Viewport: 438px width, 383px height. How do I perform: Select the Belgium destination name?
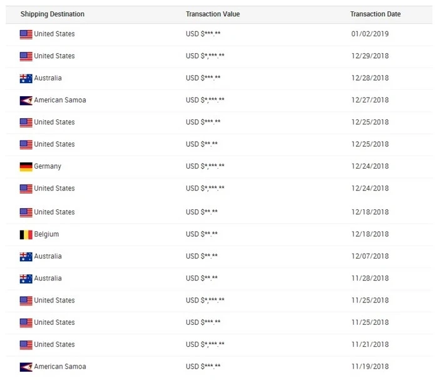[46, 234]
